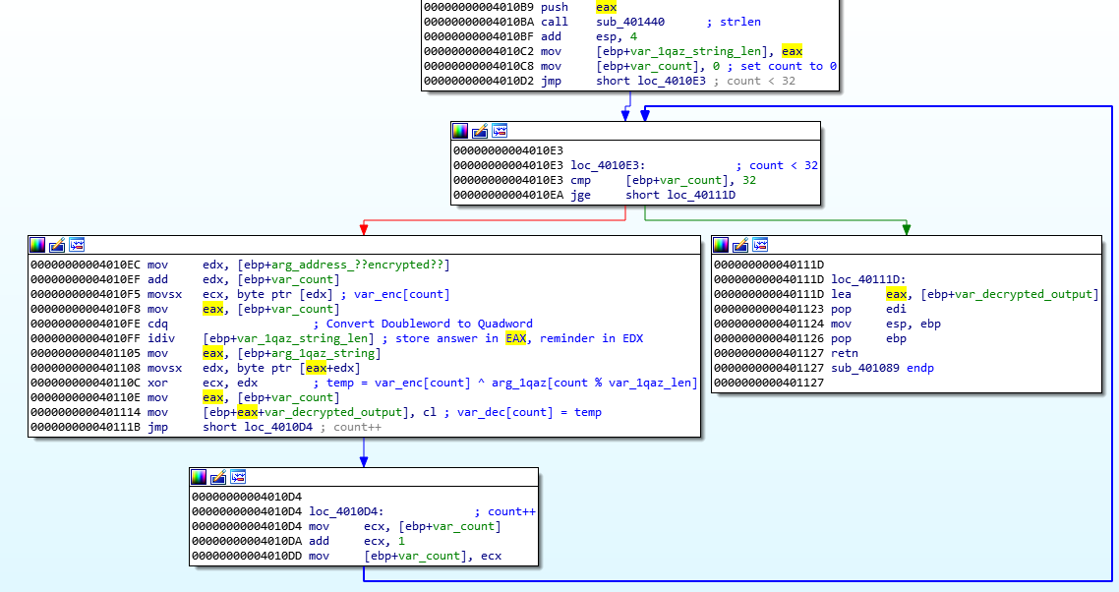Image resolution: width=1119 pixels, height=592 pixels.
Task: Click the node color icon on the loc_4010E3 block
Action: pyautogui.click(x=460, y=131)
